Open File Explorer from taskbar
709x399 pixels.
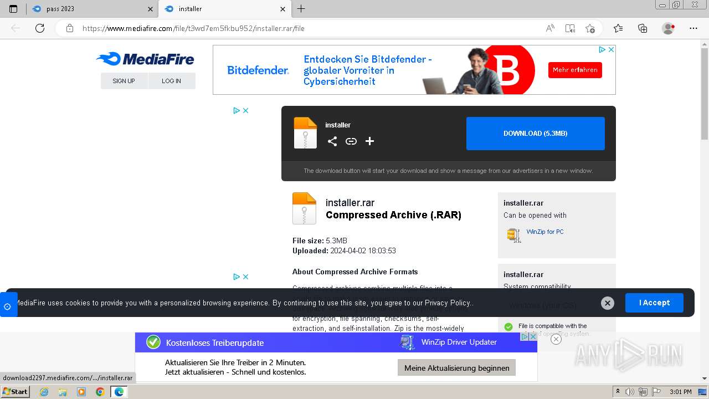63,392
